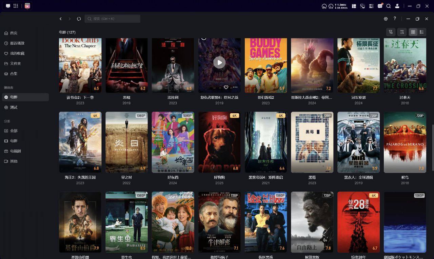Open the Boyz N the Hood poster
The width and height of the screenshot is (434, 259).
[266, 222]
